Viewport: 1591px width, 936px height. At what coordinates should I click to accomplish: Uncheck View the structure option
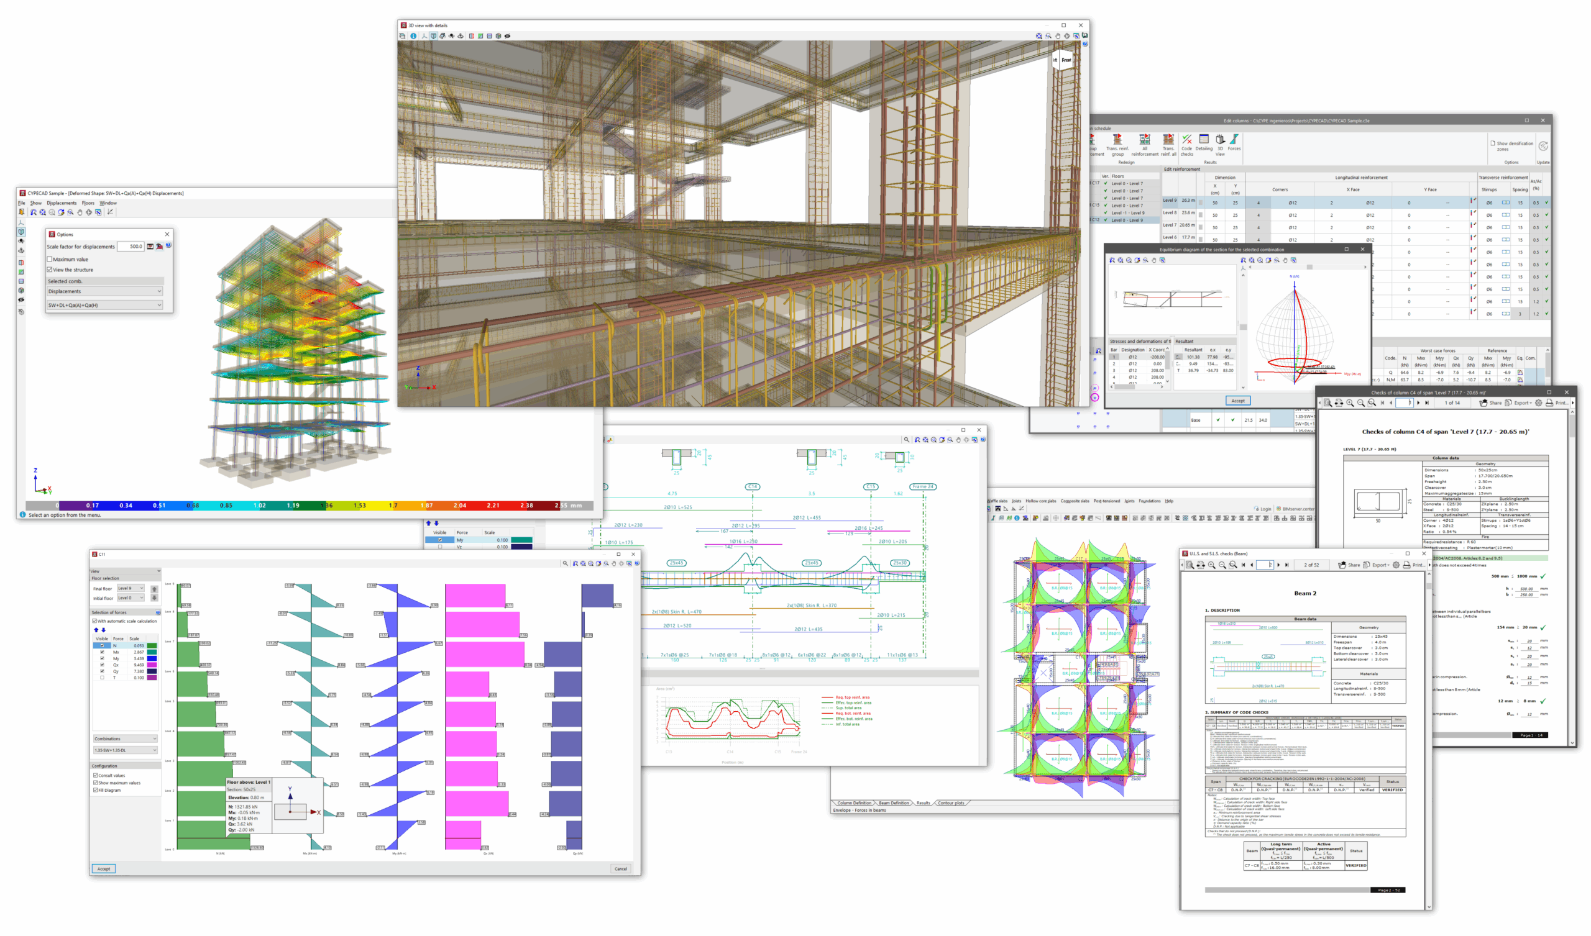[x=50, y=270]
